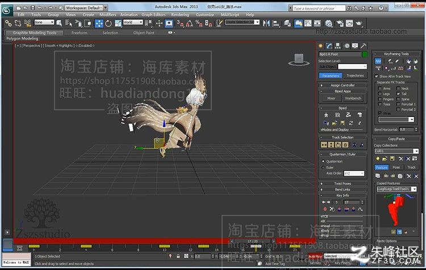Image resolution: width=426 pixels, height=270 pixels.
Task: Click the Mixer button
Action: point(331,98)
